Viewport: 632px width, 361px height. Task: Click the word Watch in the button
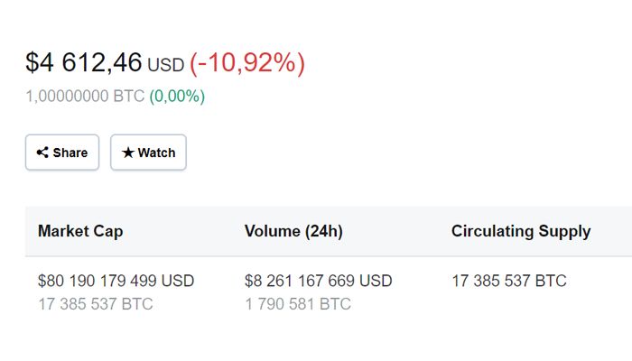point(156,153)
